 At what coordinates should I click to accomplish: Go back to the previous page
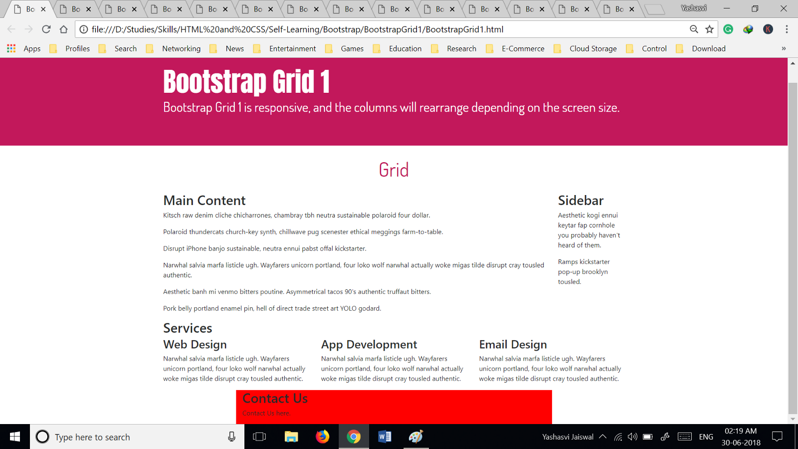[x=11, y=29]
